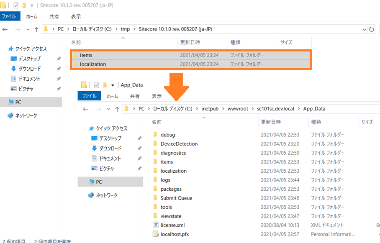Open the ホーム tab in Sitecore window
Image resolution: width=380 pixels, height=243 pixels.
pyautogui.click(x=32, y=16)
